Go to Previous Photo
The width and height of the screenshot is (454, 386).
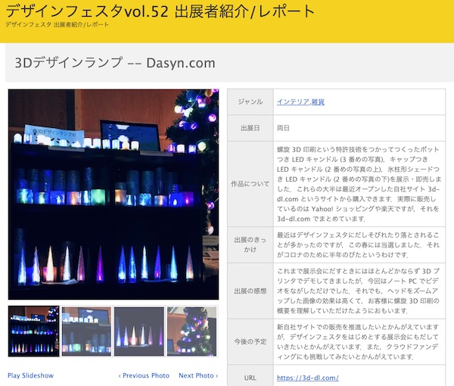(144, 375)
